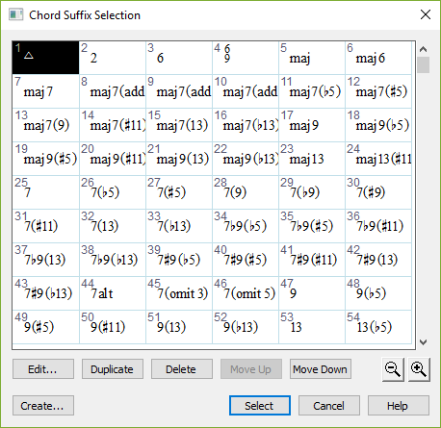
Task: Pick the 7(♭9) suffix in slot 29
Action: [x=312, y=192]
